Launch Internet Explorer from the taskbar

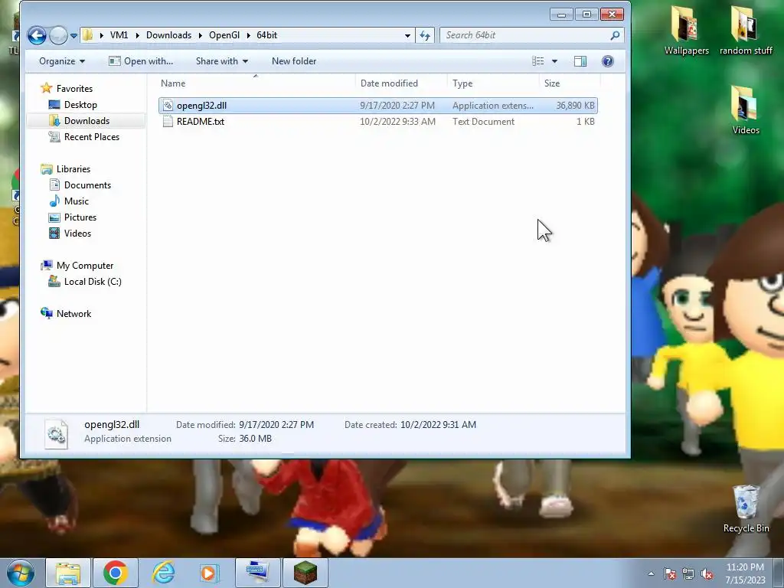163,573
